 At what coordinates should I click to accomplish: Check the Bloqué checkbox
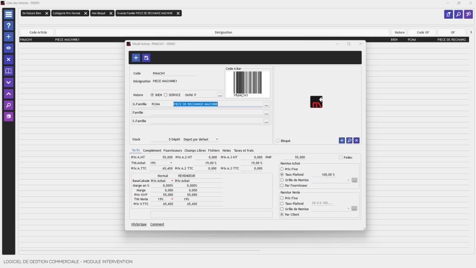pos(278,141)
